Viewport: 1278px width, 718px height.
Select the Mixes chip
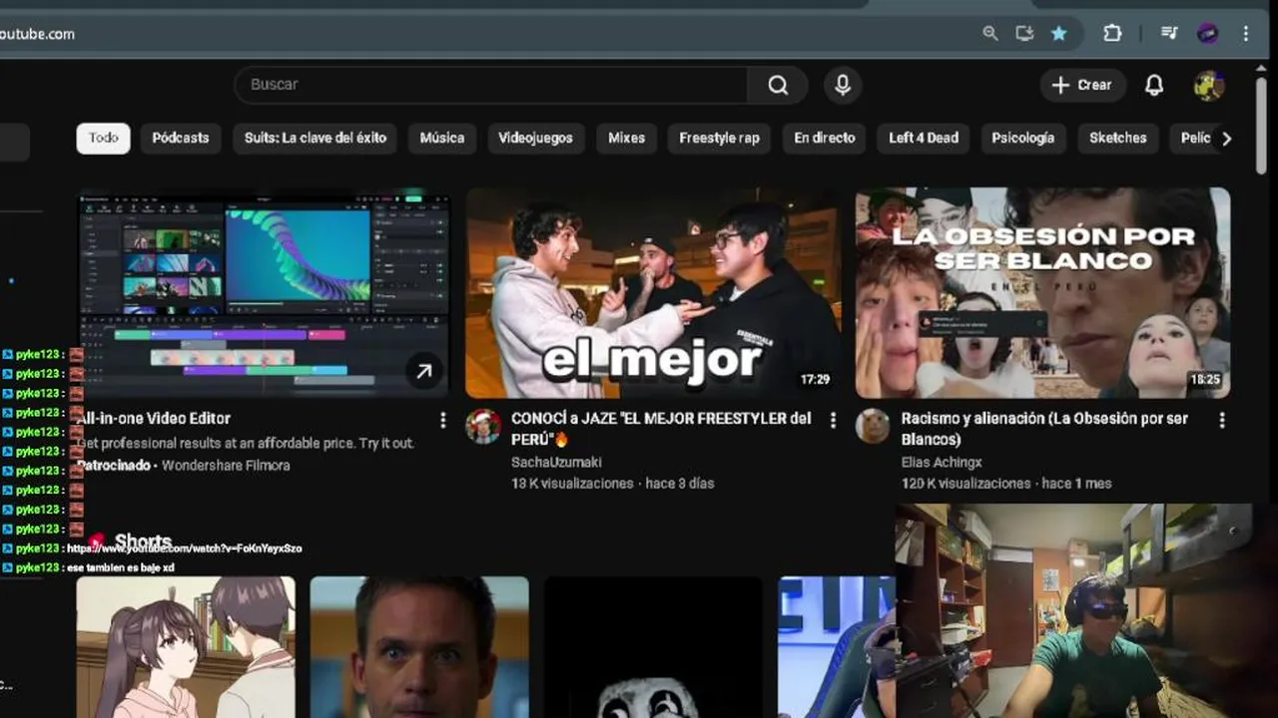pos(627,138)
